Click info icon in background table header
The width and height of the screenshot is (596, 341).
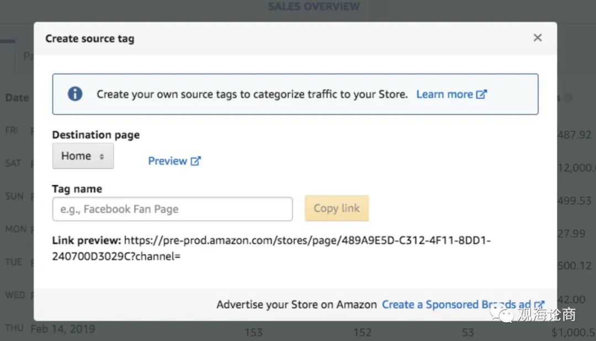click(568, 98)
